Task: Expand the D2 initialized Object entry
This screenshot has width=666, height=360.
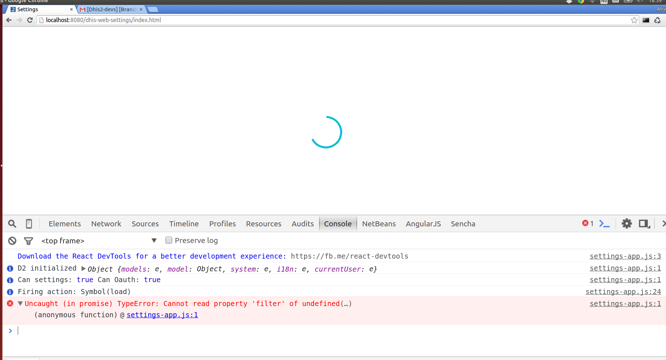Action: coord(84,269)
